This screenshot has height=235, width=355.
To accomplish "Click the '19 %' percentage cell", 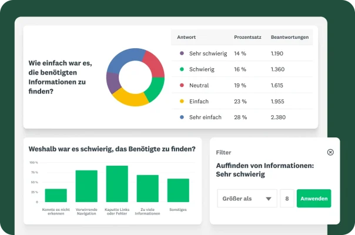I will click(240, 85).
